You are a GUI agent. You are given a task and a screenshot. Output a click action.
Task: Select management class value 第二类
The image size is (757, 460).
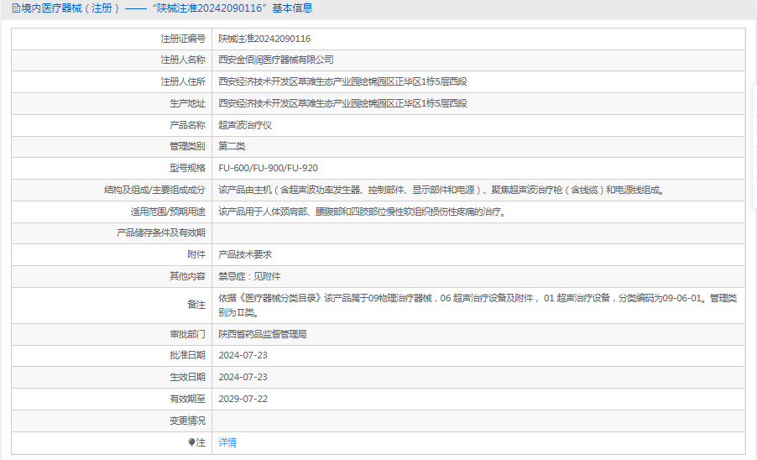[232, 146]
